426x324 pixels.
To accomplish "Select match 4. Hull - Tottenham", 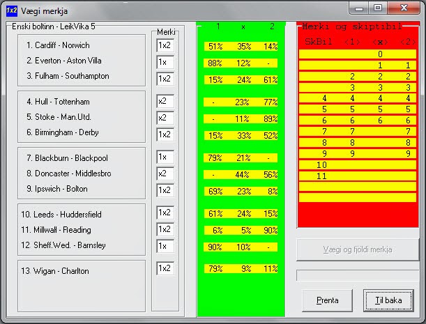I will point(58,102).
